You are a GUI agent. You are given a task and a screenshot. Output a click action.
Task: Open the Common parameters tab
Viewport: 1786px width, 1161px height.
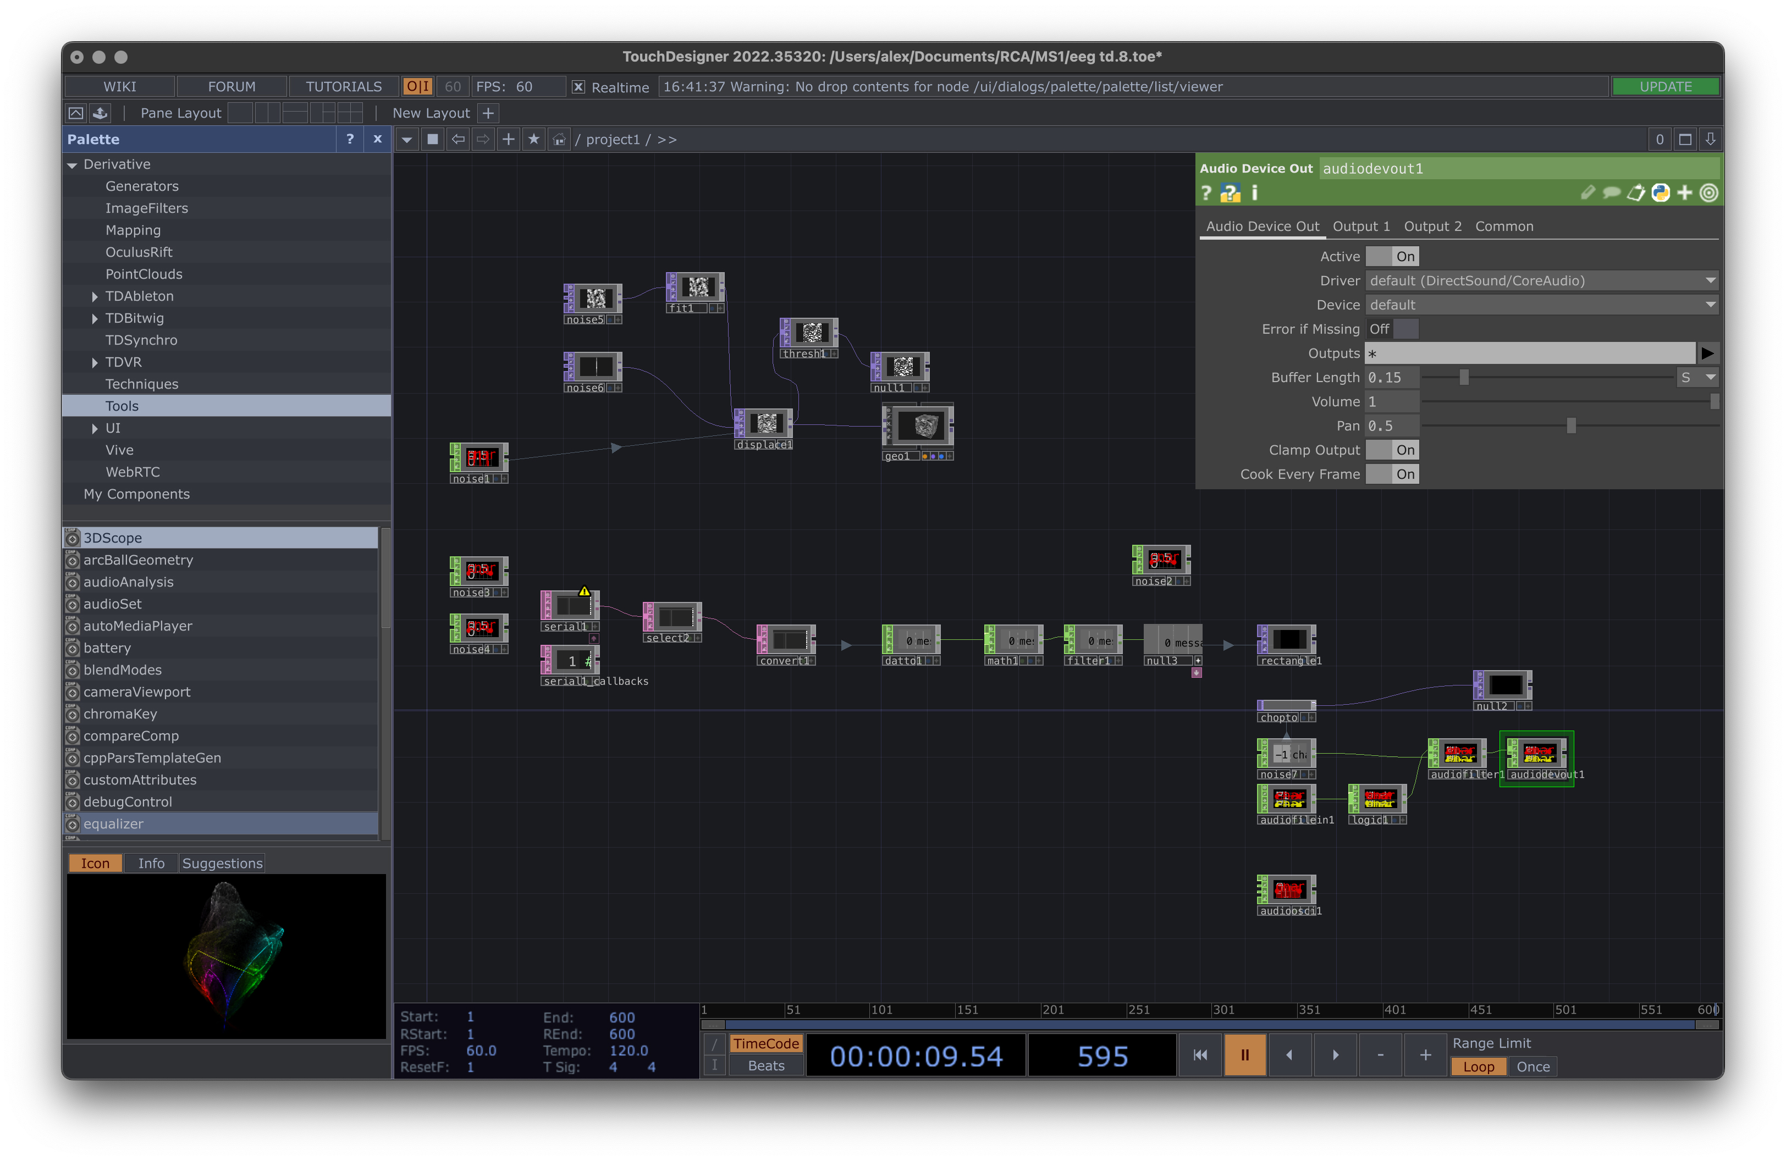(x=1503, y=226)
